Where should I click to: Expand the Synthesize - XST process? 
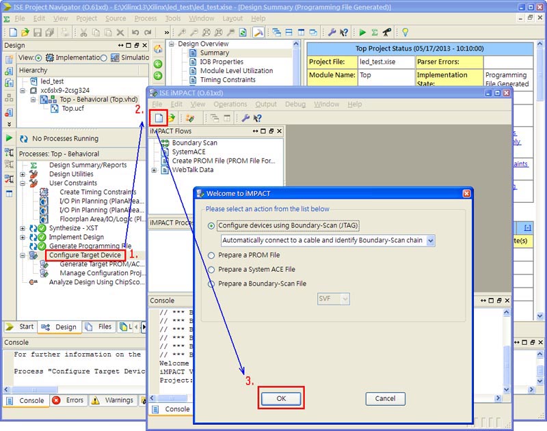(x=23, y=229)
